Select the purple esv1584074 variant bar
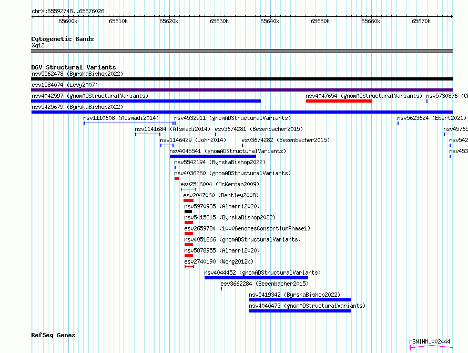The image size is (468, 353). [x=242, y=90]
